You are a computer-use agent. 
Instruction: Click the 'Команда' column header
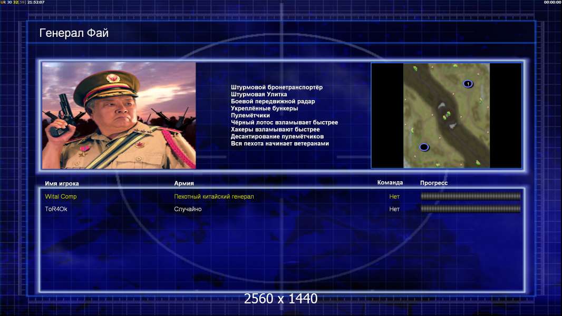(x=390, y=183)
